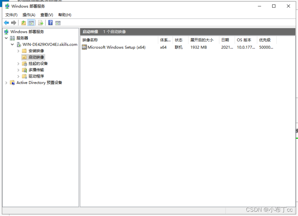Click the 联机 status cell
298x216 pixels.
[x=179, y=47]
